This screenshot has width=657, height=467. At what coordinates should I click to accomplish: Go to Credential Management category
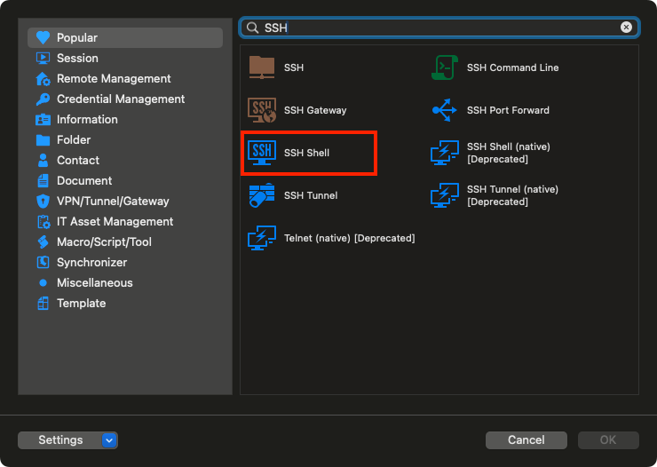pos(125,99)
